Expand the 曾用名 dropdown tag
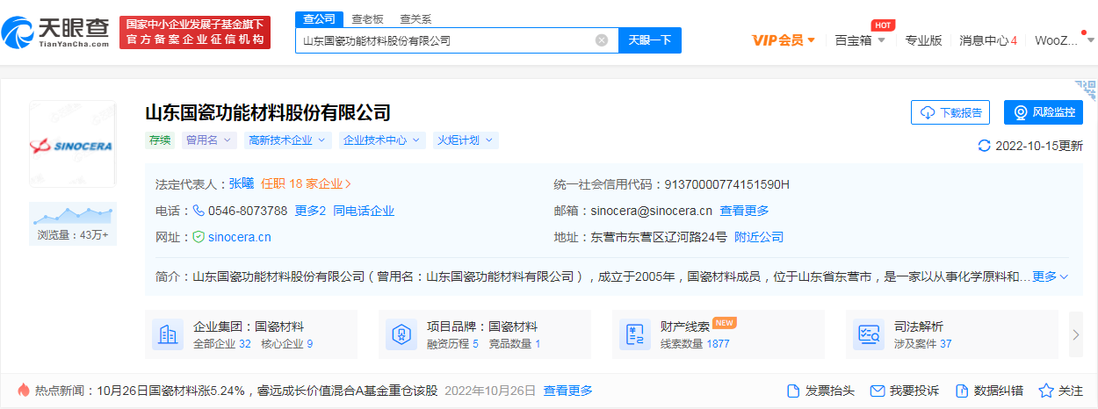The height and width of the screenshot is (409, 1098). pyautogui.click(x=209, y=140)
